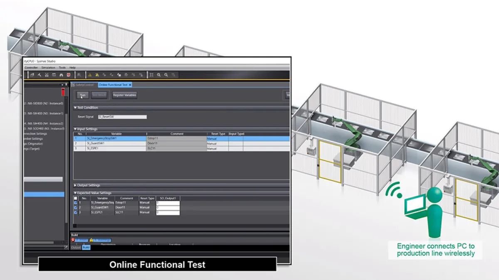499x280 pixels.
Task: Collapse the Test Condition section
Action: coord(75,108)
